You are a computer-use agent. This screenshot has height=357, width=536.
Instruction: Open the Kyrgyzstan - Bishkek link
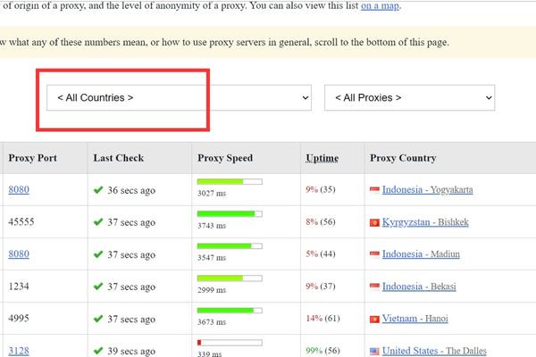pyautogui.click(x=425, y=222)
